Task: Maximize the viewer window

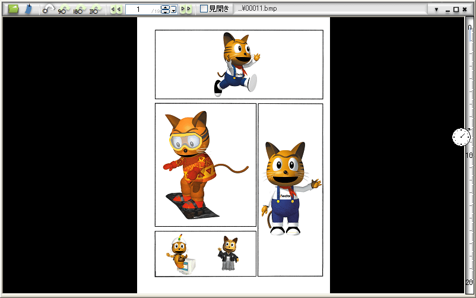Action: point(456,9)
